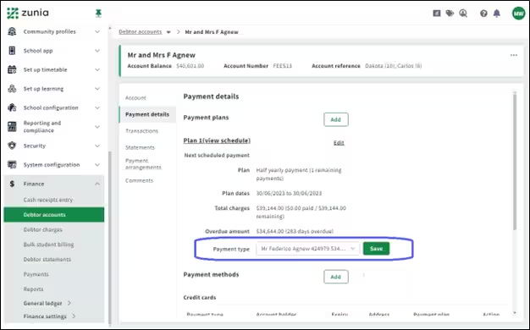Image resolution: width=530 pixels, height=330 pixels.
Task: Open the help question mark icon
Action: click(x=483, y=14)
